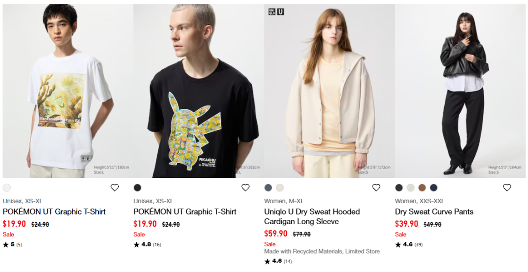528x272 pixels.
Task: Open Dry Sweat Curve Pants product link
Action: click(x=435, y=212)
